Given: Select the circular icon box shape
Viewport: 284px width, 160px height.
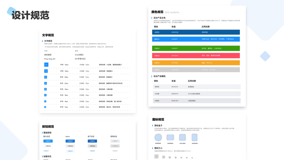Looking at the screenshot, I should [x=158, y=138].
